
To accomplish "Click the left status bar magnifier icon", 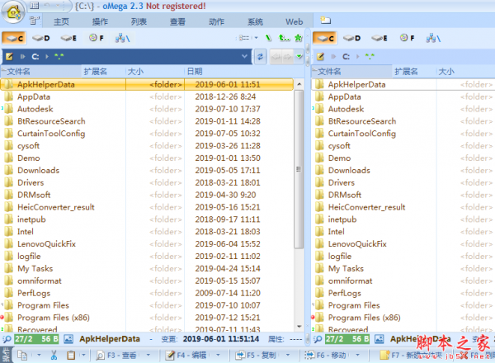I will pos(7,339).
